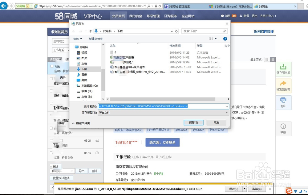The width and height of the screenshot is (308, 195).
Task: Open Save As dialog help question icon
Action: (x=225, y=39)
